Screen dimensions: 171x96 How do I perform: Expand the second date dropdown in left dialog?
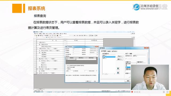pyautogui.click(x=97, y=51)
